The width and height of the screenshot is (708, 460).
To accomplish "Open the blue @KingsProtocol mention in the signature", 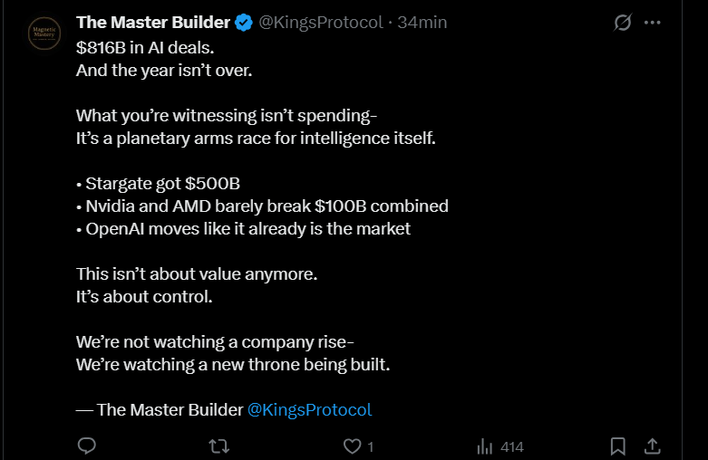I will 309,409.
